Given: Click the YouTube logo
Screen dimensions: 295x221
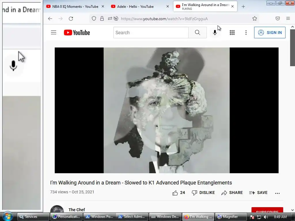Looking at the screenshot, I should click(77, 33).
